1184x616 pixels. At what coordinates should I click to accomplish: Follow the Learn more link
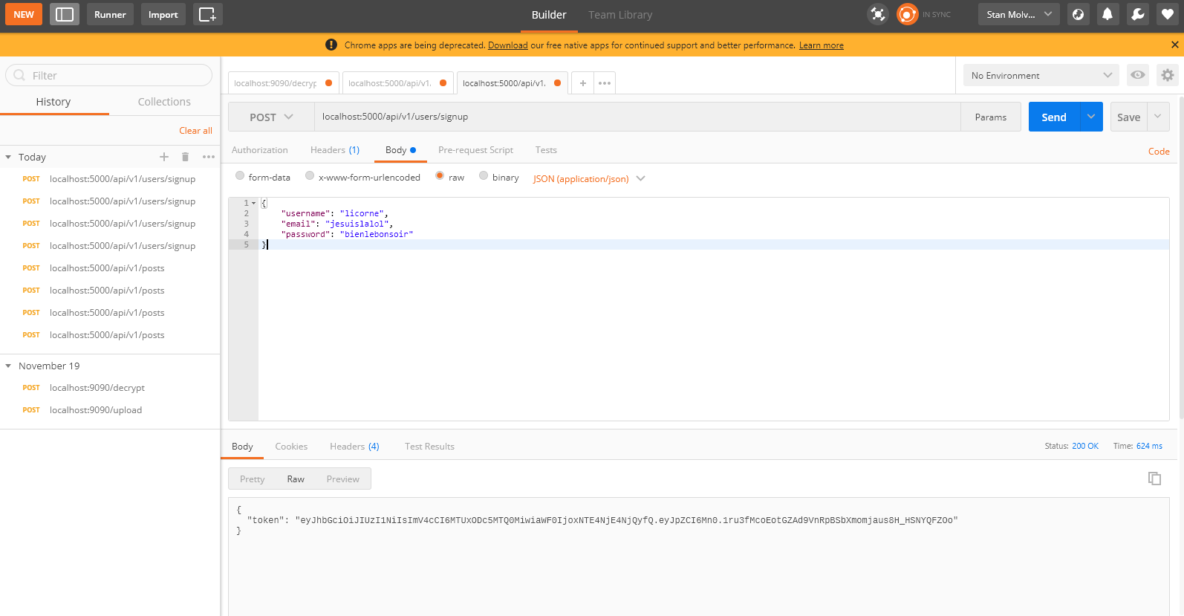[821, 45]
